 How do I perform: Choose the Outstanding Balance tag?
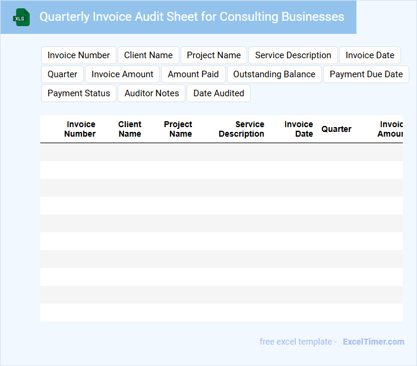(274, 74)
